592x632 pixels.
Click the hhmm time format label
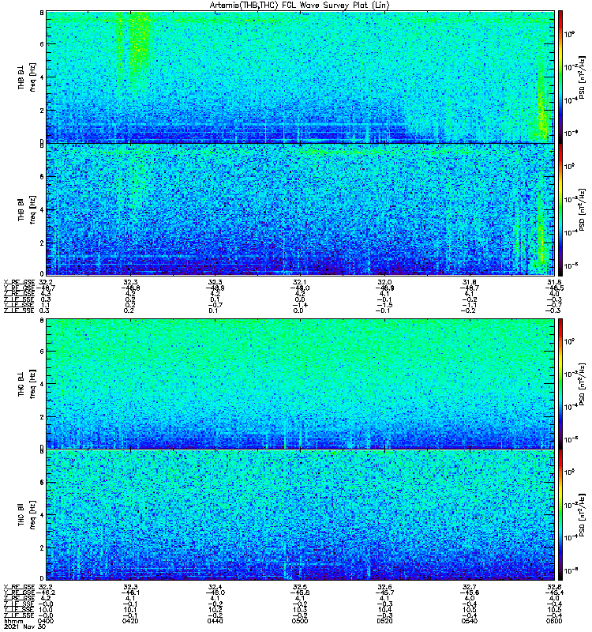pos(14,621)
